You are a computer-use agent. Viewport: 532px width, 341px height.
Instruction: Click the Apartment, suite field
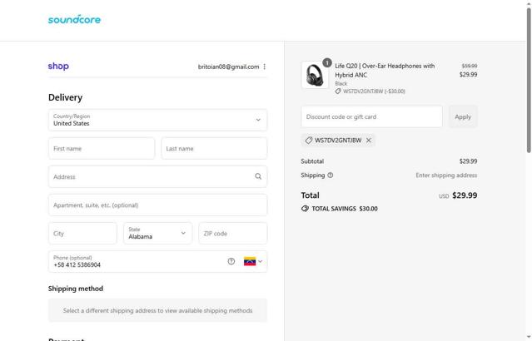click(x=157, y=205)
